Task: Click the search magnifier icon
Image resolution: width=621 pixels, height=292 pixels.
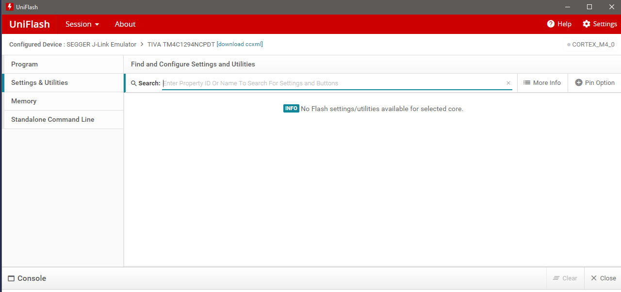Action: (134, 83)
